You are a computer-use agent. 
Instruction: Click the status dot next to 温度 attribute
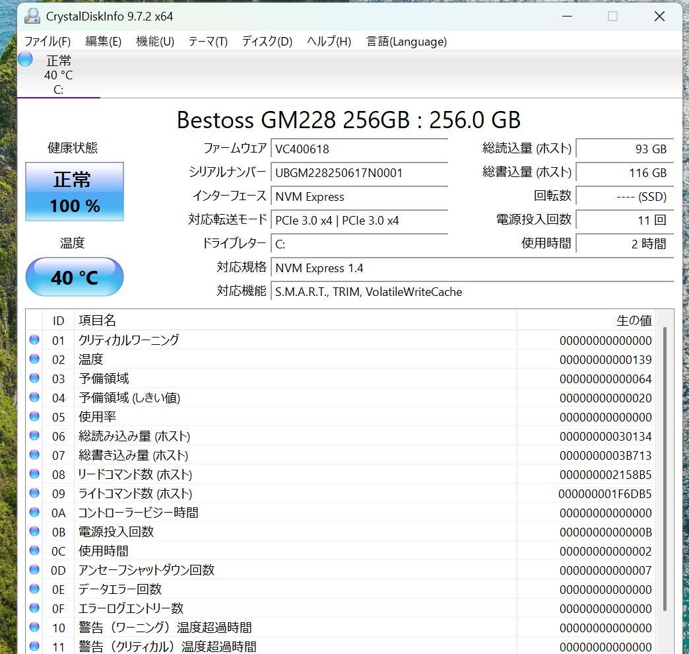[x=34, y=359]
